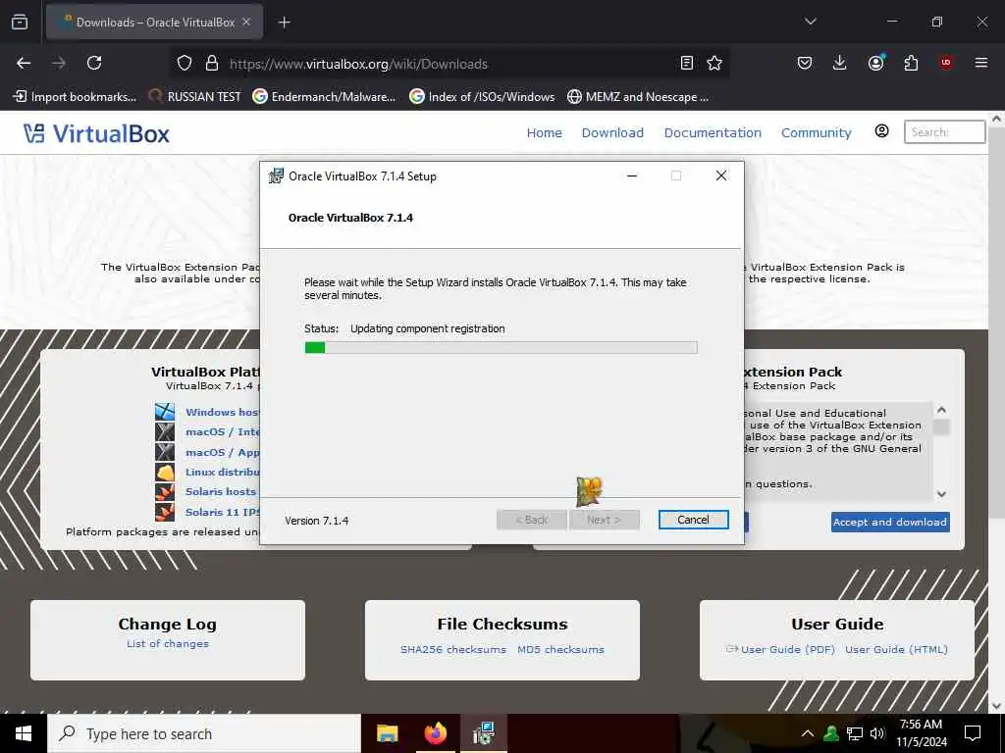Screen dimensions: 1005x753
Task: Show hidden tray icons chevron
Action: (807, 733)
